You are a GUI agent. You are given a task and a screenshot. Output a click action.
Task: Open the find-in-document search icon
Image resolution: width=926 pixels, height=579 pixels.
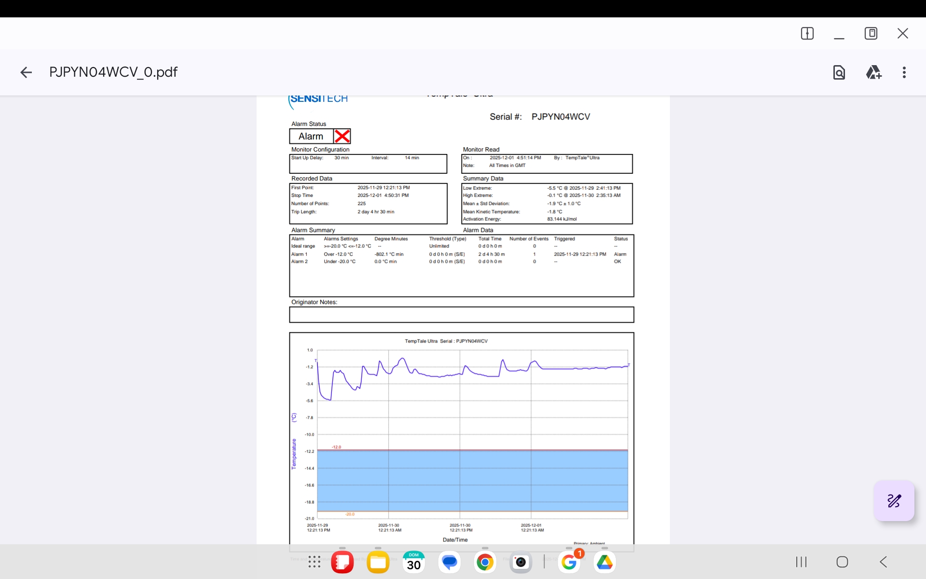point(839,72)
